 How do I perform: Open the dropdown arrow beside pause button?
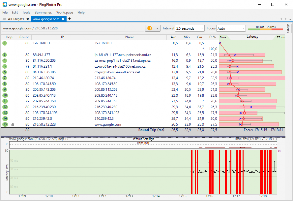157,28
